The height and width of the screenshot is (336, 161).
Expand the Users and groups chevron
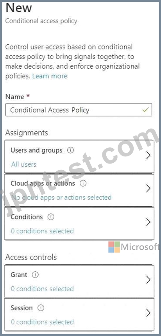click(x=148, y=156)
